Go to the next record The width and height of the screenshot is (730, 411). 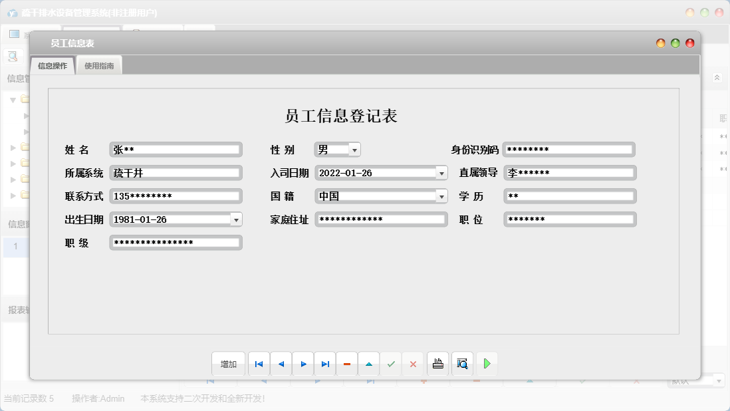coord(303,364)
